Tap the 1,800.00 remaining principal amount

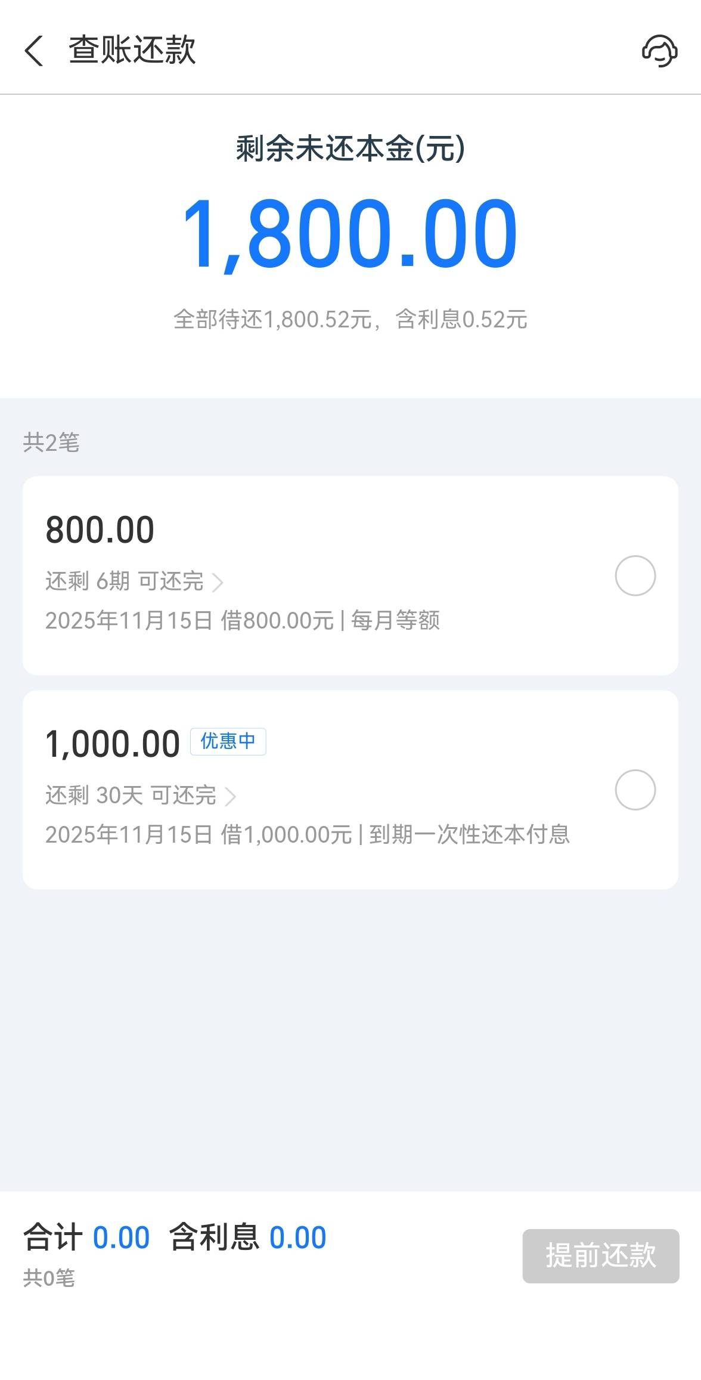pos(350,234)
